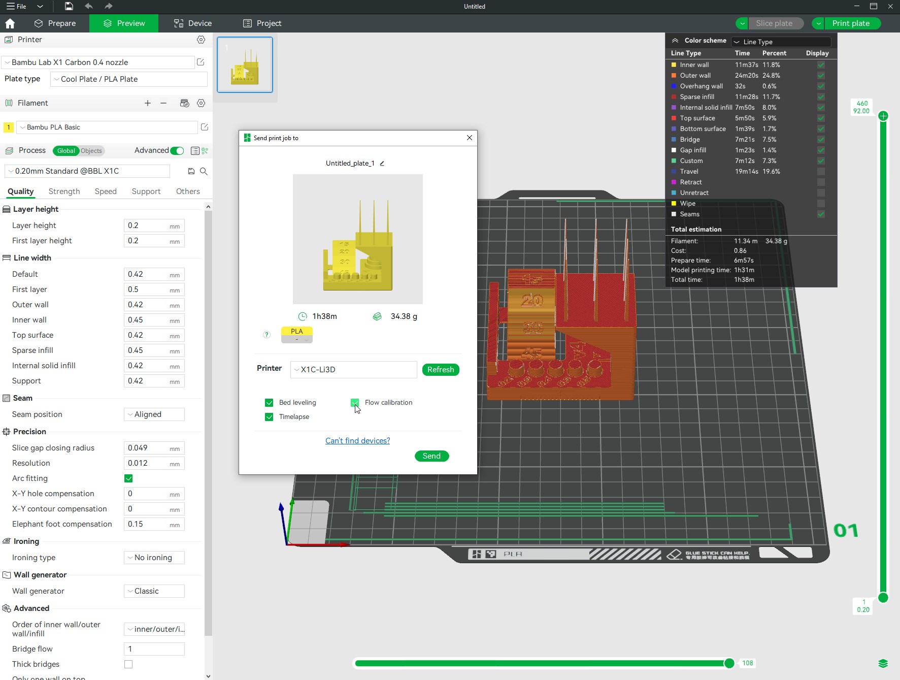Open the home screen icon
The height and width of the screenshot is (680, 900).
click(10, 23)
